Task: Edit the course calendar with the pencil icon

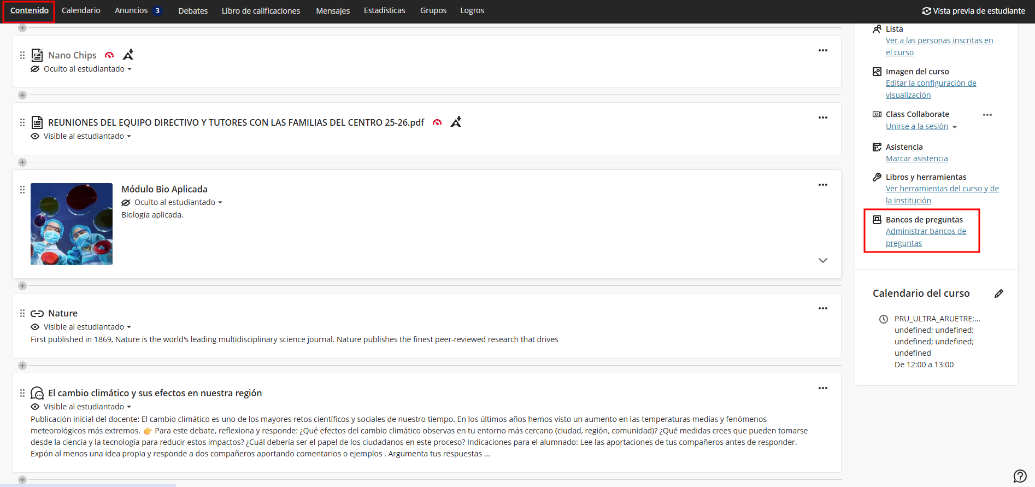Action: [998, 294]
